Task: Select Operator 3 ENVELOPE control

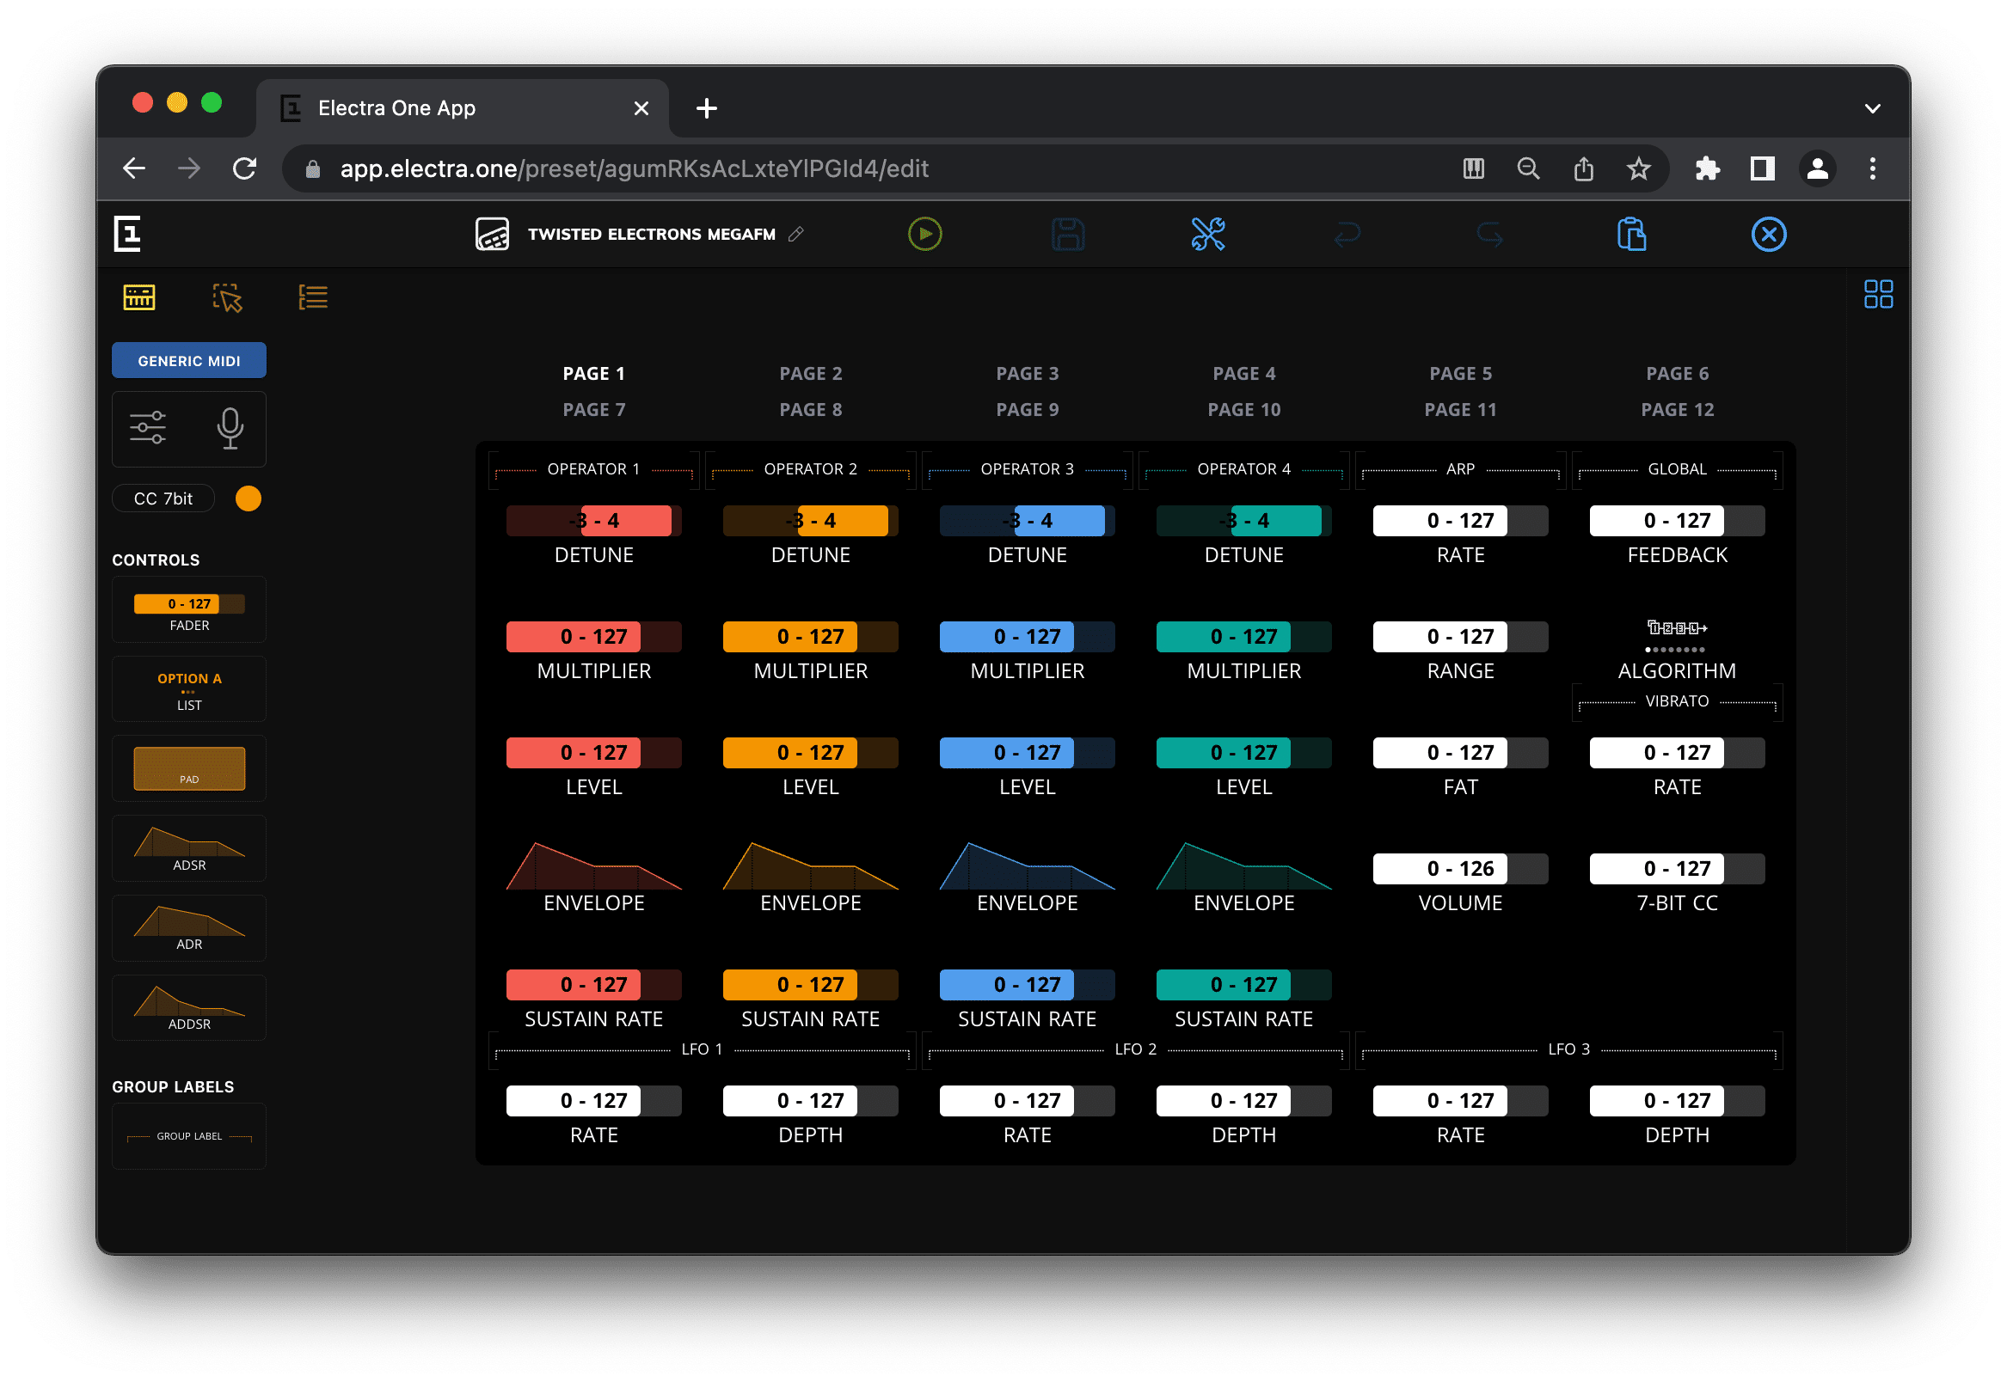Action: coord(1027,877)
